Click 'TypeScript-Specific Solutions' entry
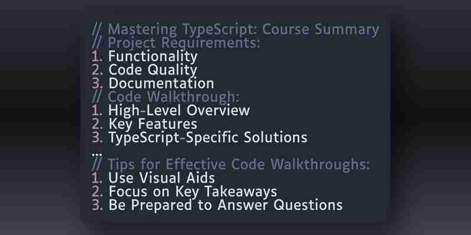The image size is (471, 235). pos(208,138)
